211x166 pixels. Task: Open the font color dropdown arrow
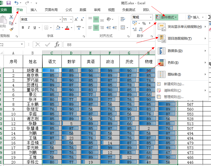tap(71, 28)
